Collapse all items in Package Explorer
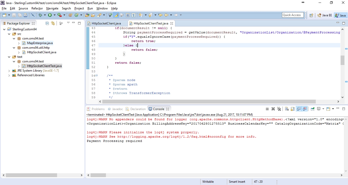The width and height of the screenshot is (348, 185). (47, 23)
